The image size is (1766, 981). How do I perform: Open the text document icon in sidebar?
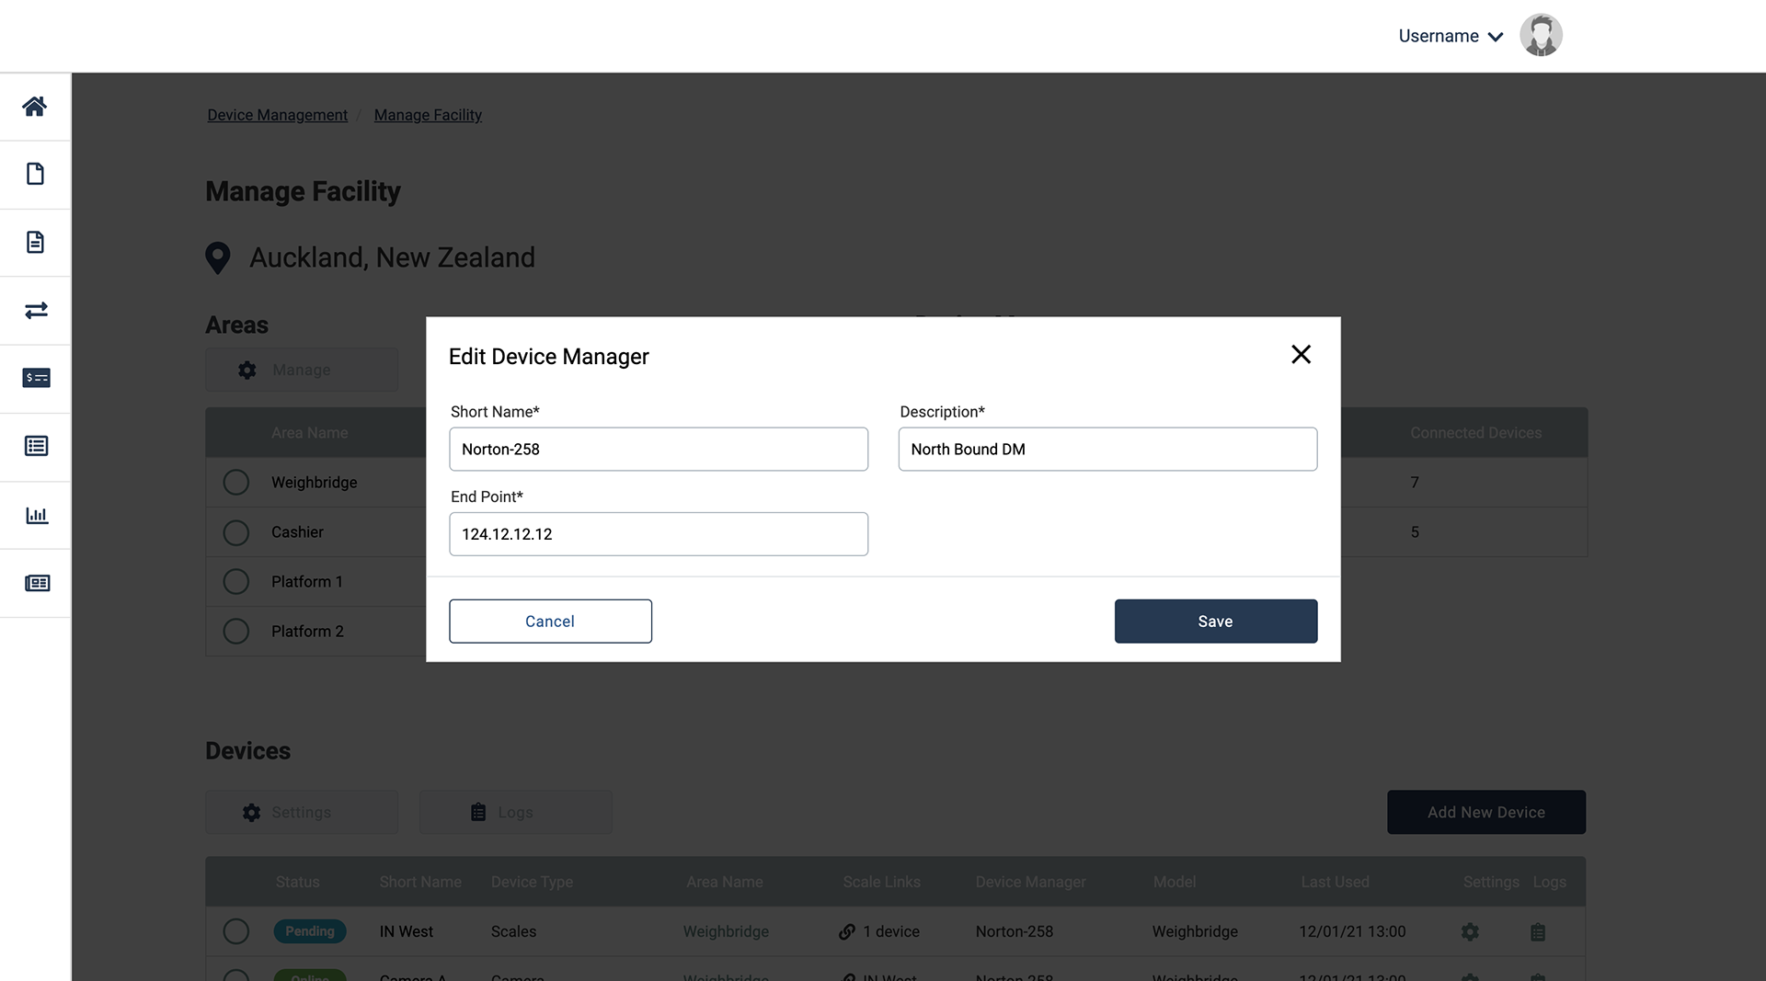click(35, 242)
